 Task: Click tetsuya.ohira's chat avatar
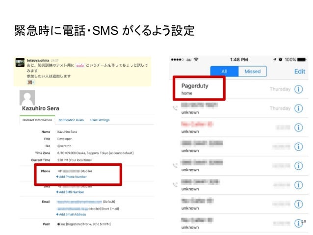coord(20,62)
